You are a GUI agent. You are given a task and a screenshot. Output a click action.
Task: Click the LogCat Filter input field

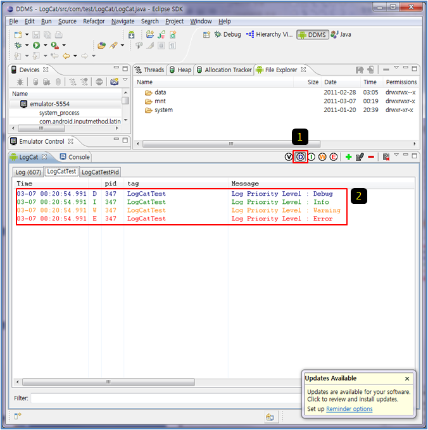pyautogui.click(x=167, y=398)
